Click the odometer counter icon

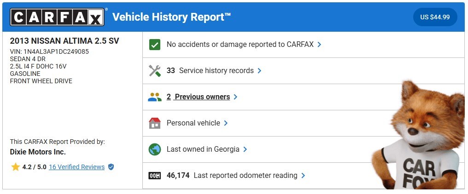tap(155, 176)
